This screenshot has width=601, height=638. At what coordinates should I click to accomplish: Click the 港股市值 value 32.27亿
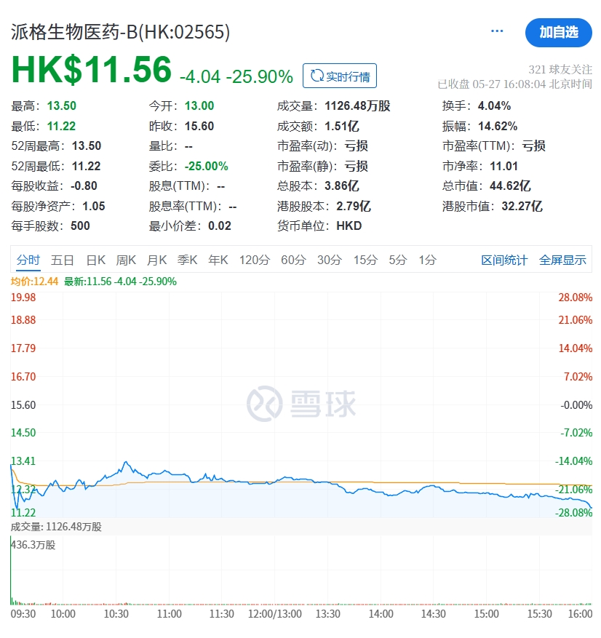522,206
